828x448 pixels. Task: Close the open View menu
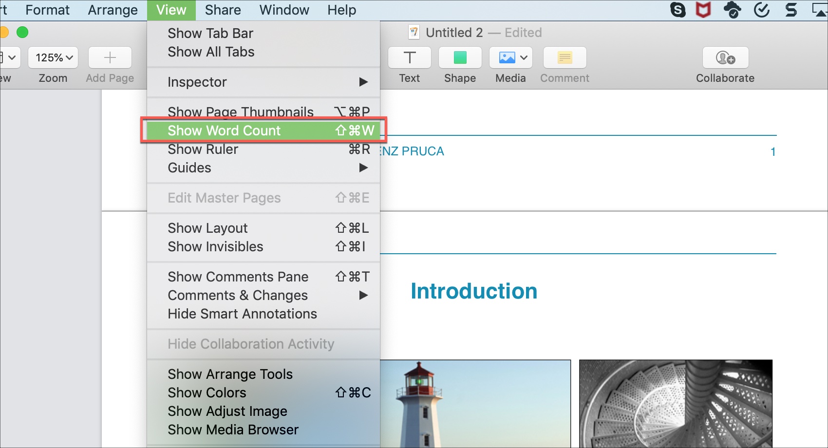coord(171,10)
